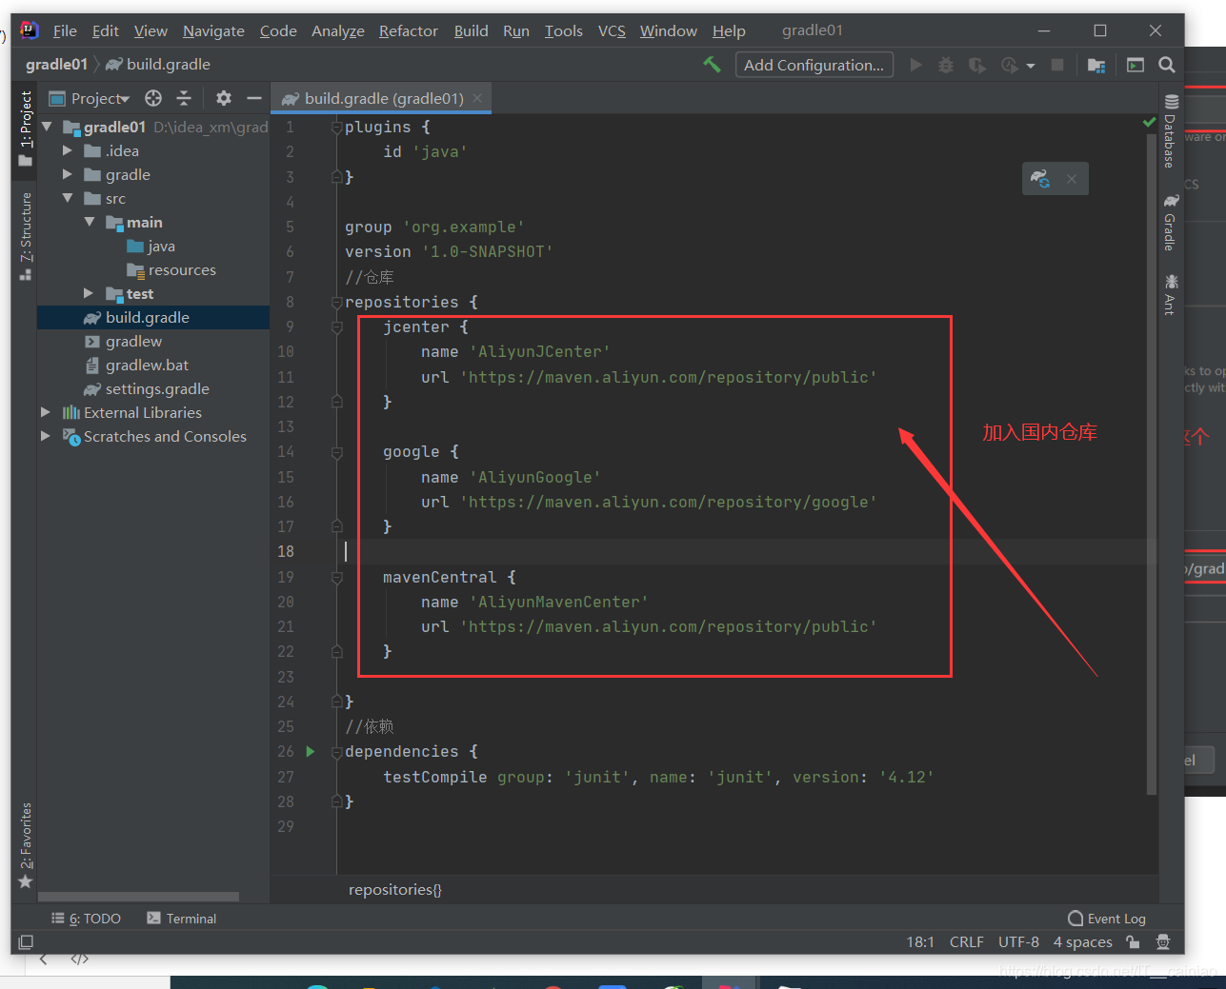Collapse the gradle01 root node
This screenshot has width=1226, height=989.
(47, 127)
